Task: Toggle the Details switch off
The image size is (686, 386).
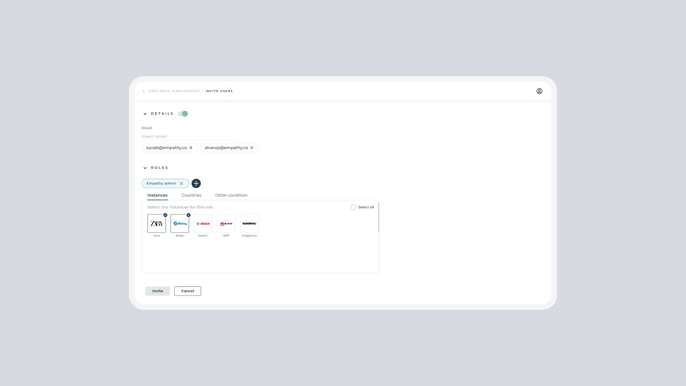Action: (x=183, y=114)
